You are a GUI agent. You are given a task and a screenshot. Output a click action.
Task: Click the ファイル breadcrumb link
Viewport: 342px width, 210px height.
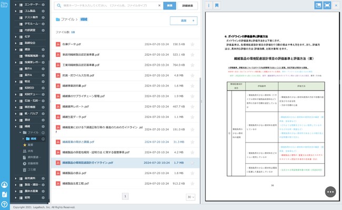point(67,19)
